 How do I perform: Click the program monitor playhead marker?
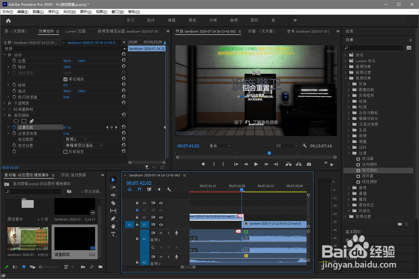(269, 153)
